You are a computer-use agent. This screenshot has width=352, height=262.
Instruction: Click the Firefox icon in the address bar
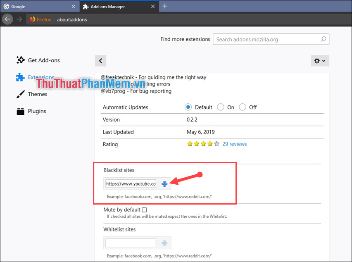(x=33, y=19)
